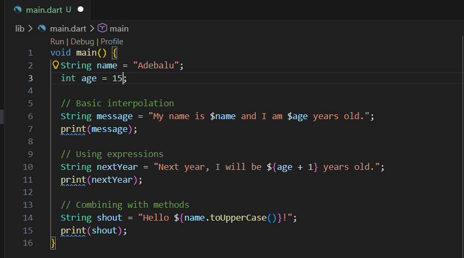Open the main symbol breadcrumb

[119, 28]
